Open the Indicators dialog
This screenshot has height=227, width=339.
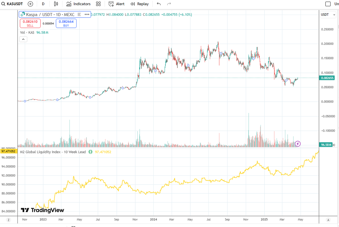pyautogui.click(x=79, y=4)
